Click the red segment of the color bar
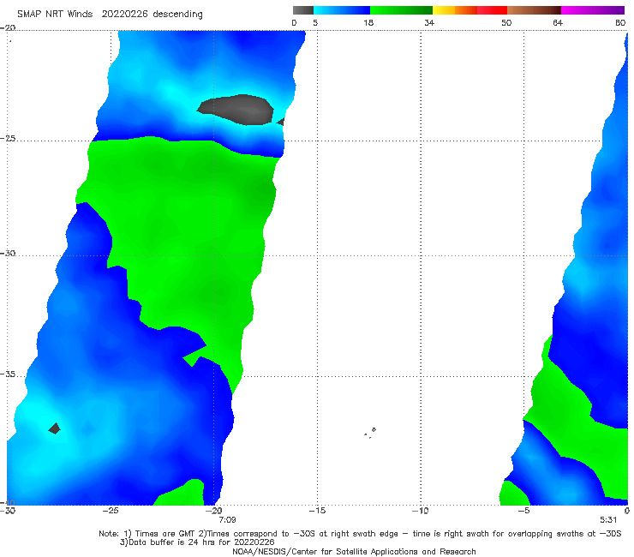 (x=492, y=10)
